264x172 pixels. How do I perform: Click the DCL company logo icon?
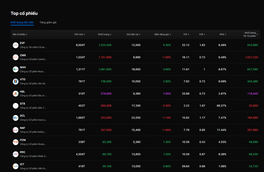(15, 118)
